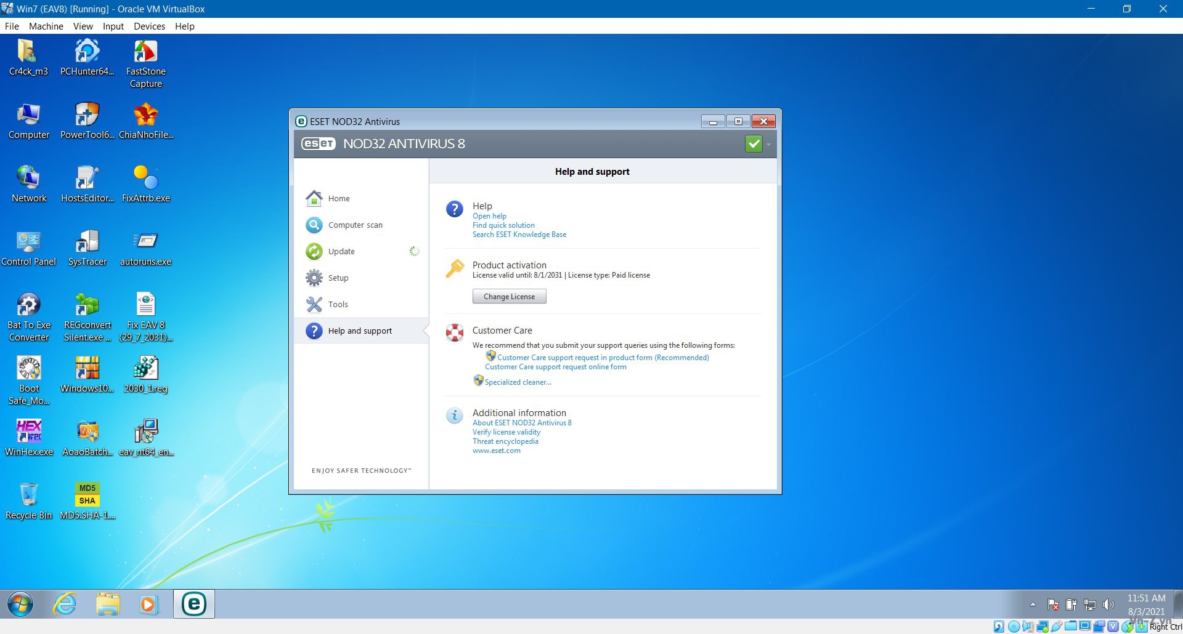The height and width of the screenshot is (634, 1183).
Task: Open Computer scan from the sidebar
Action: [x=314, y=225]
